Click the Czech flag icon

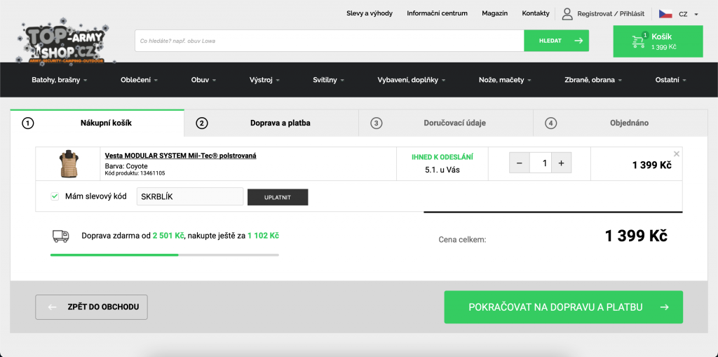tap(665, 14)
